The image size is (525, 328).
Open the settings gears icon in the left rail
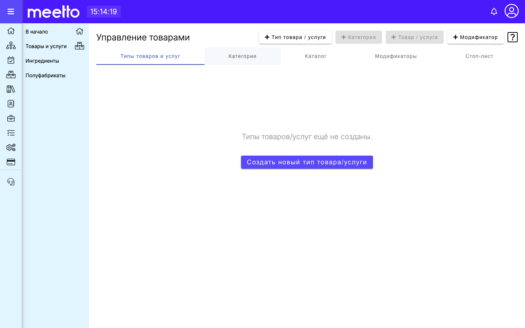(x=11, y=148)
